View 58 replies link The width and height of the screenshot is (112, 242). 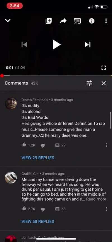[38, 221]
